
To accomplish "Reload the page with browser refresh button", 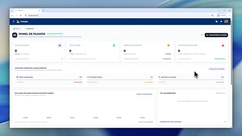I will coord(21,15).
